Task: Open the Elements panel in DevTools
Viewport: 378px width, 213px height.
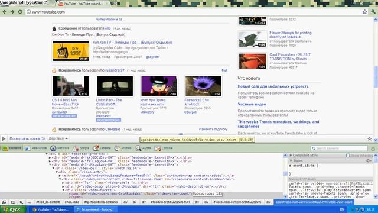Action: pos(12,148)
